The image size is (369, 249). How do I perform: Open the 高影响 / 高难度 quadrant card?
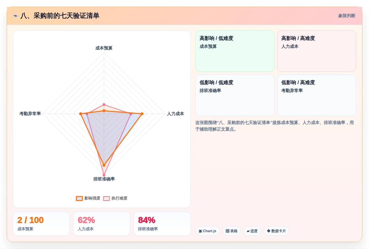click(x=317, y=51)
